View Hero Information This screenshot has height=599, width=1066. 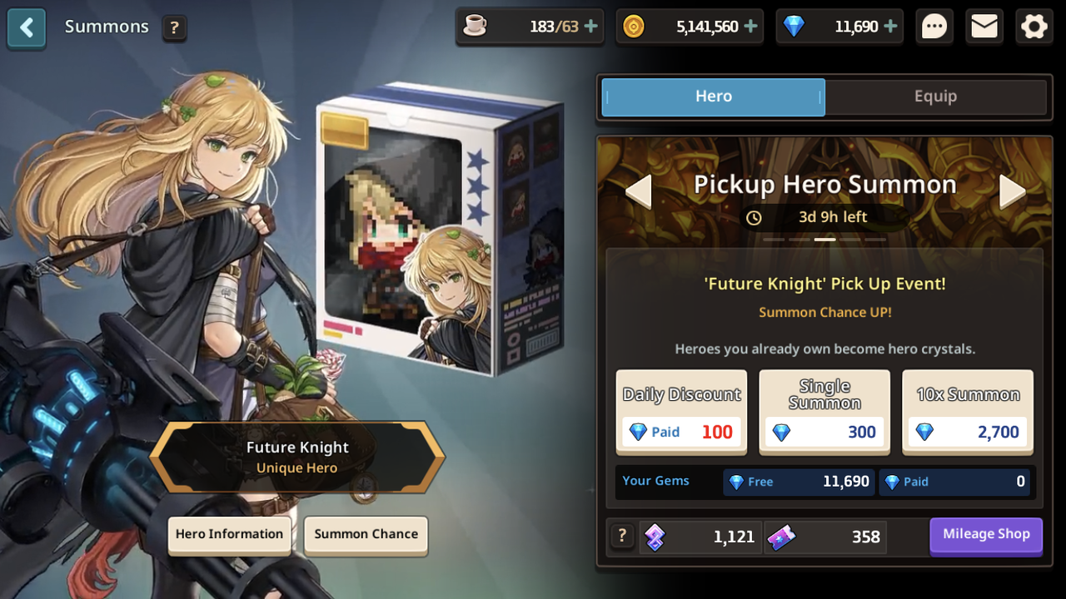[x=229, y=535]
